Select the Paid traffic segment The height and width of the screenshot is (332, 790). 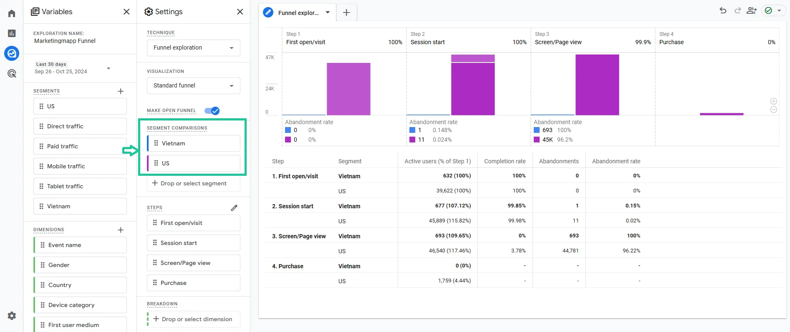click(x=80, y=146)
